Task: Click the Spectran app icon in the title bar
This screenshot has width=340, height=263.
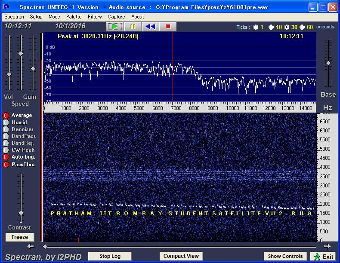Action: (x=6, y=7)
